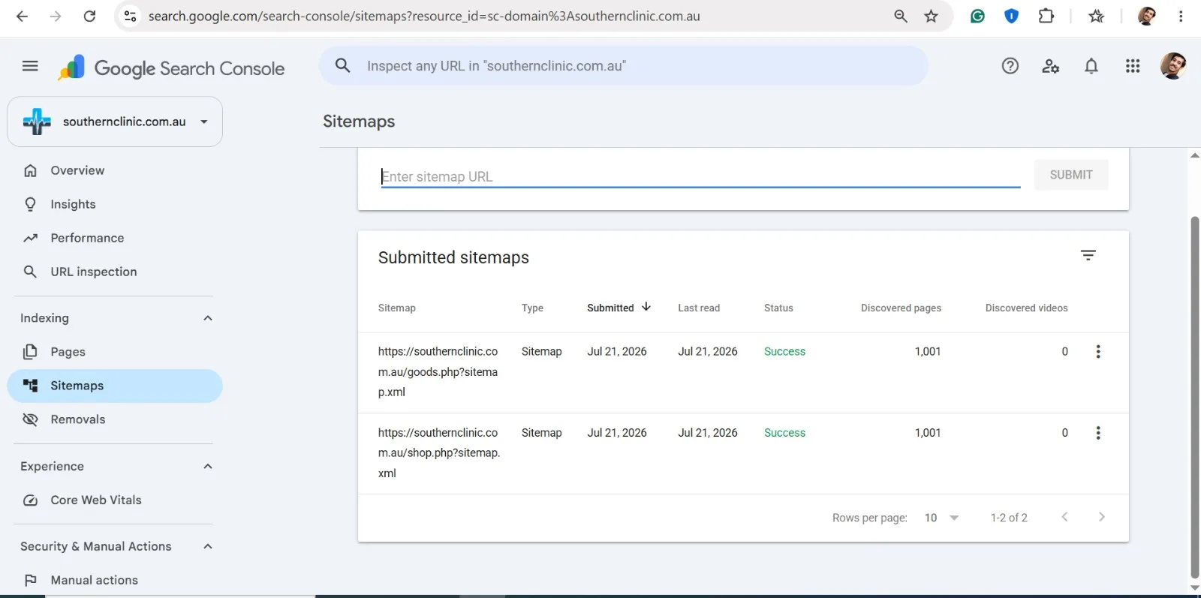The width and height of the screenshot is (1201, 598).
Task: Open users and permissions settings icon
Action: coord(1051,66)
